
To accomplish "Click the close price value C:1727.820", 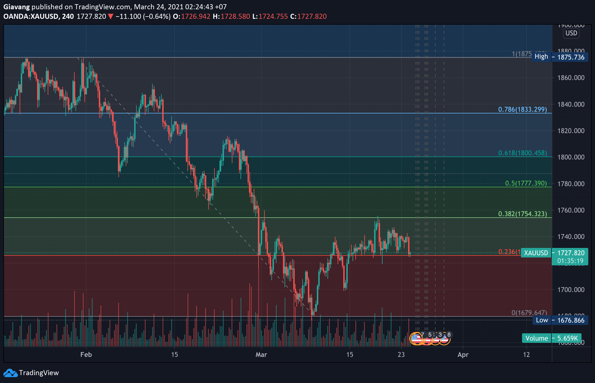I will click(x=309, y=16).
